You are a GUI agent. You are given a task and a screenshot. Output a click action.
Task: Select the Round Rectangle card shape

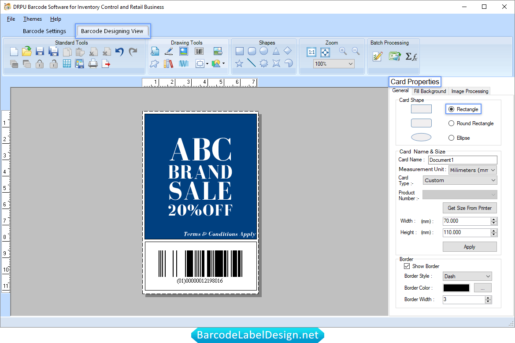click(x=451, y=123)
